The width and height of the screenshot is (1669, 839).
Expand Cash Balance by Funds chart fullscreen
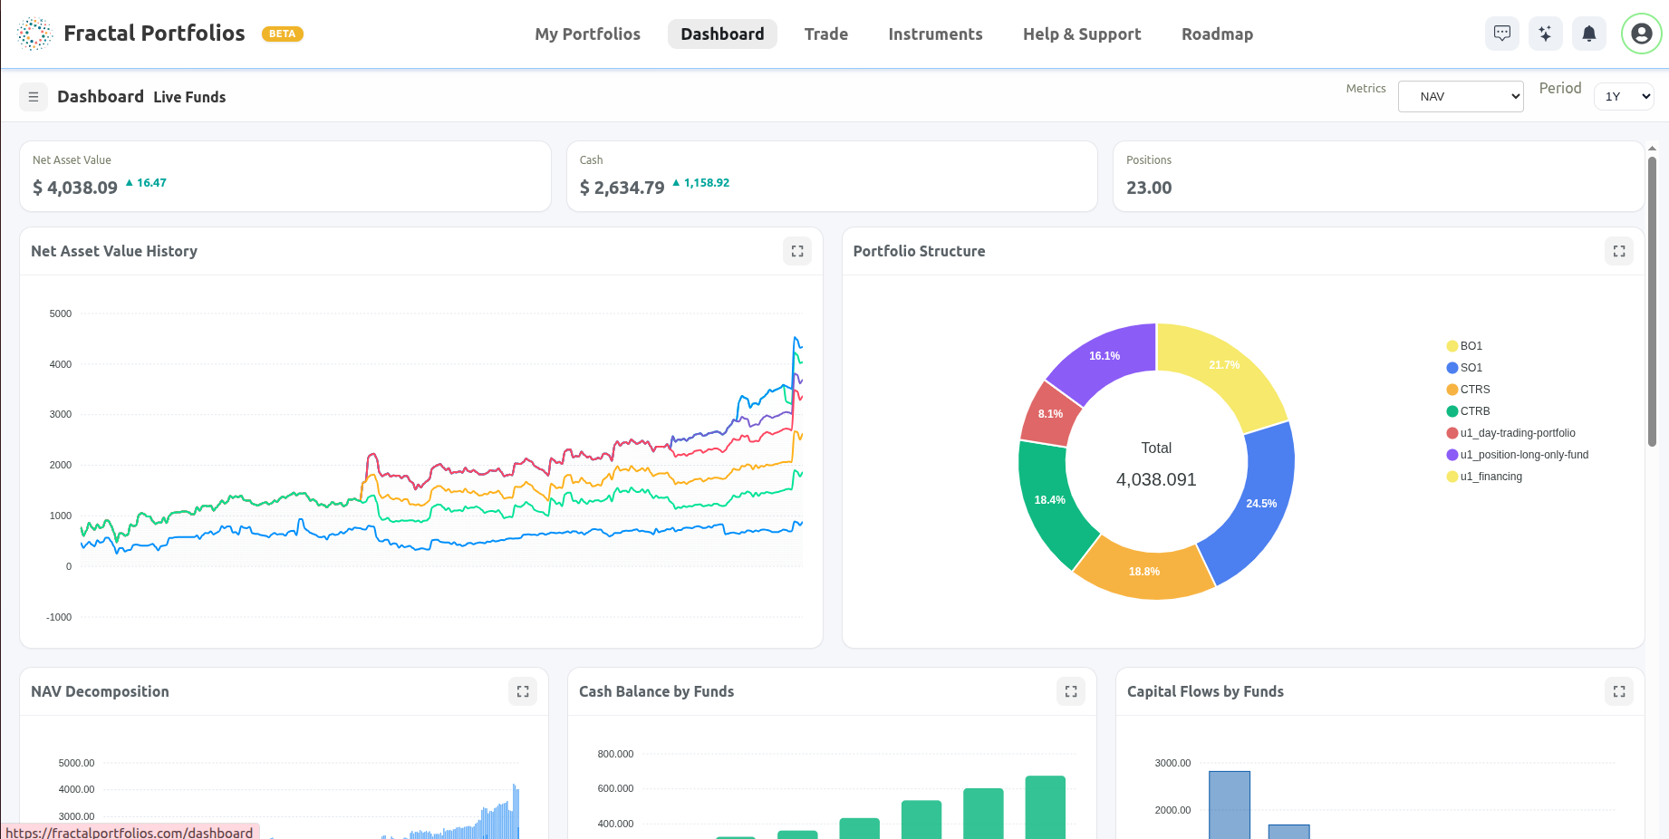click(x=1070, y=691)
